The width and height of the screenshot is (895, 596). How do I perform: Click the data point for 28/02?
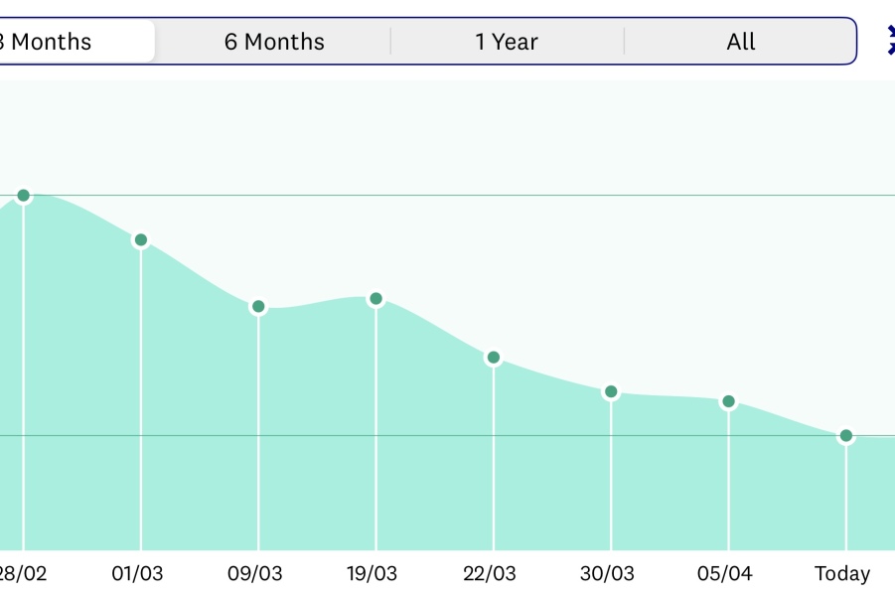[x=24, y=196]
